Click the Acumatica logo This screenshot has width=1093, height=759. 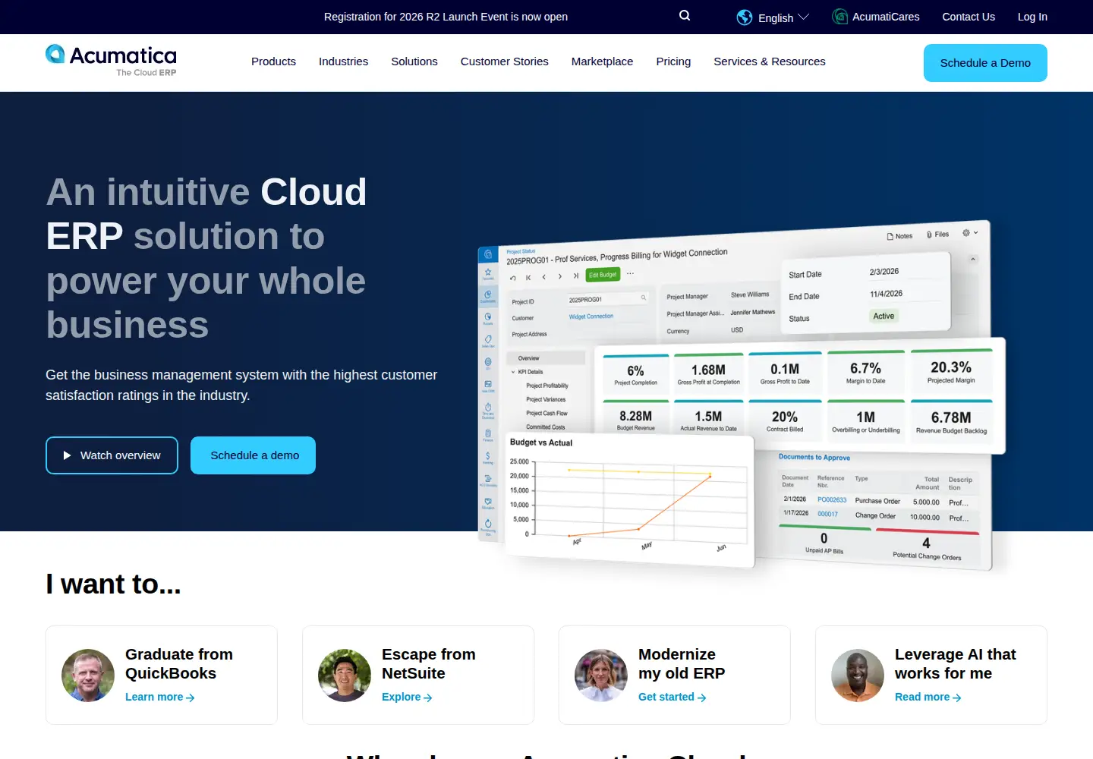tap(111, 61)
